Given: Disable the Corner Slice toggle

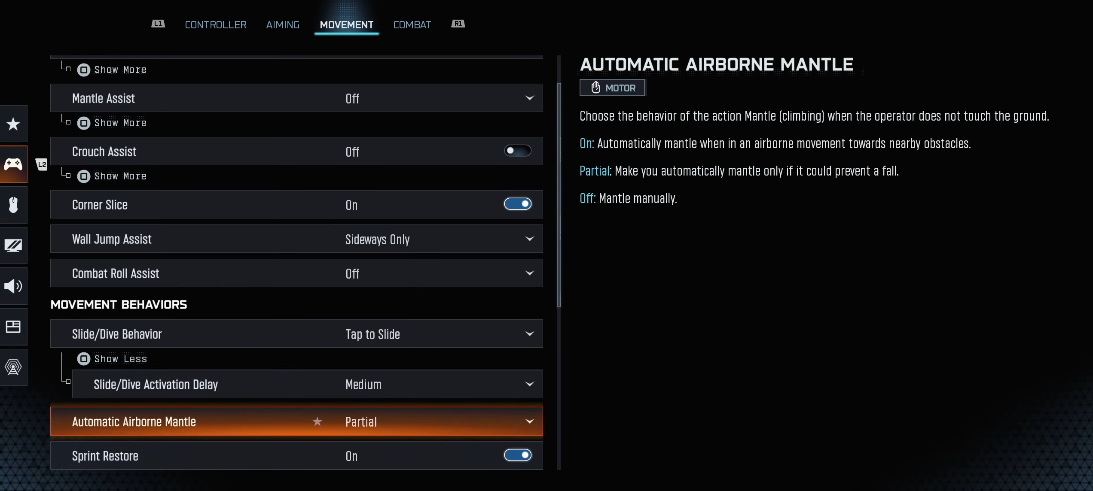Looking at the screenshot, I should coord(518,204).
